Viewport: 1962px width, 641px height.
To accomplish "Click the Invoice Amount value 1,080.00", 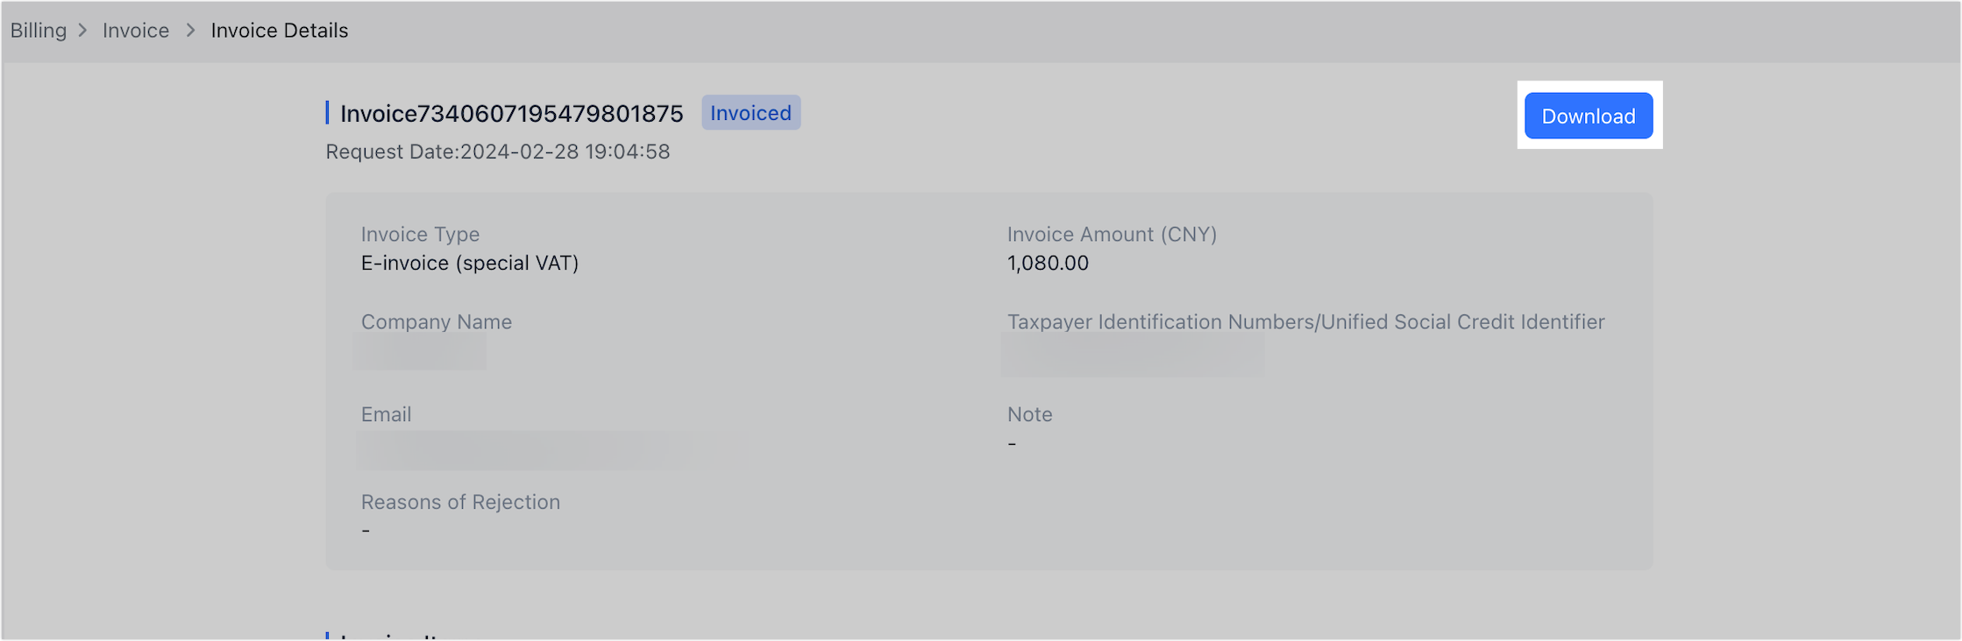I will point(1048,263).
